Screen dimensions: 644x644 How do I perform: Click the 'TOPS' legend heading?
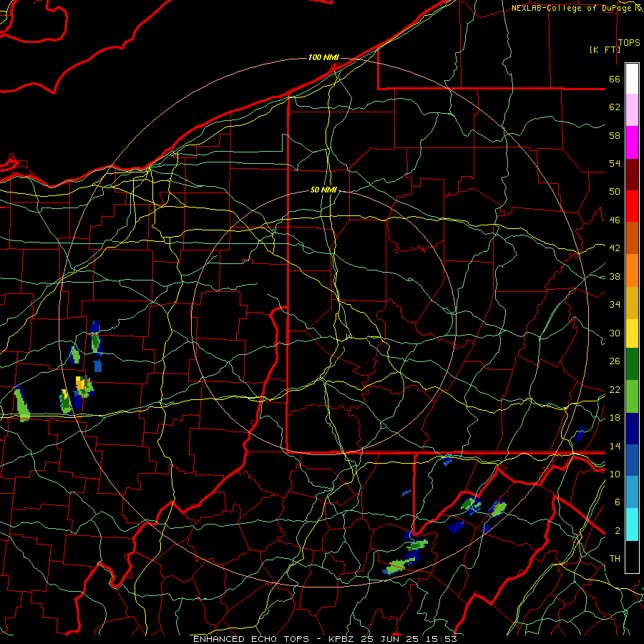coord(629,43)
